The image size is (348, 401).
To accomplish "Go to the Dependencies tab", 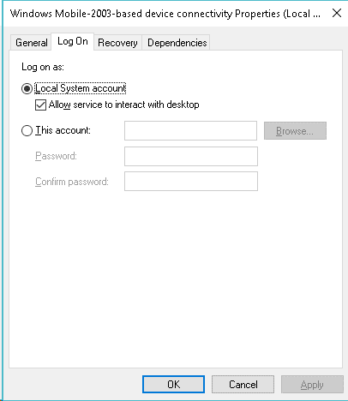I will click(177, 43).
